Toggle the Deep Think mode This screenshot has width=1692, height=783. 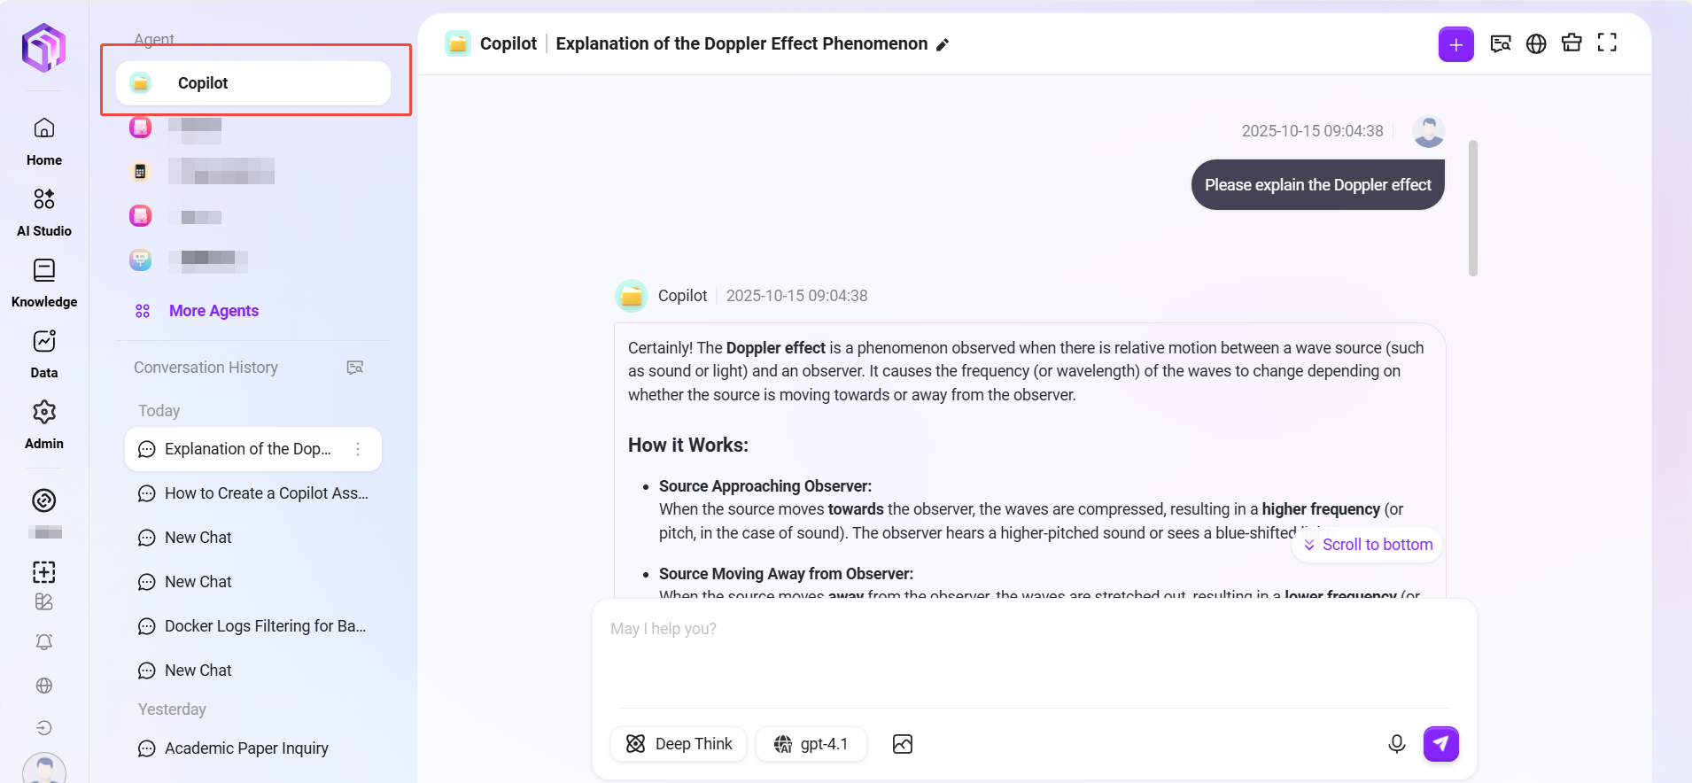[679, 744]
